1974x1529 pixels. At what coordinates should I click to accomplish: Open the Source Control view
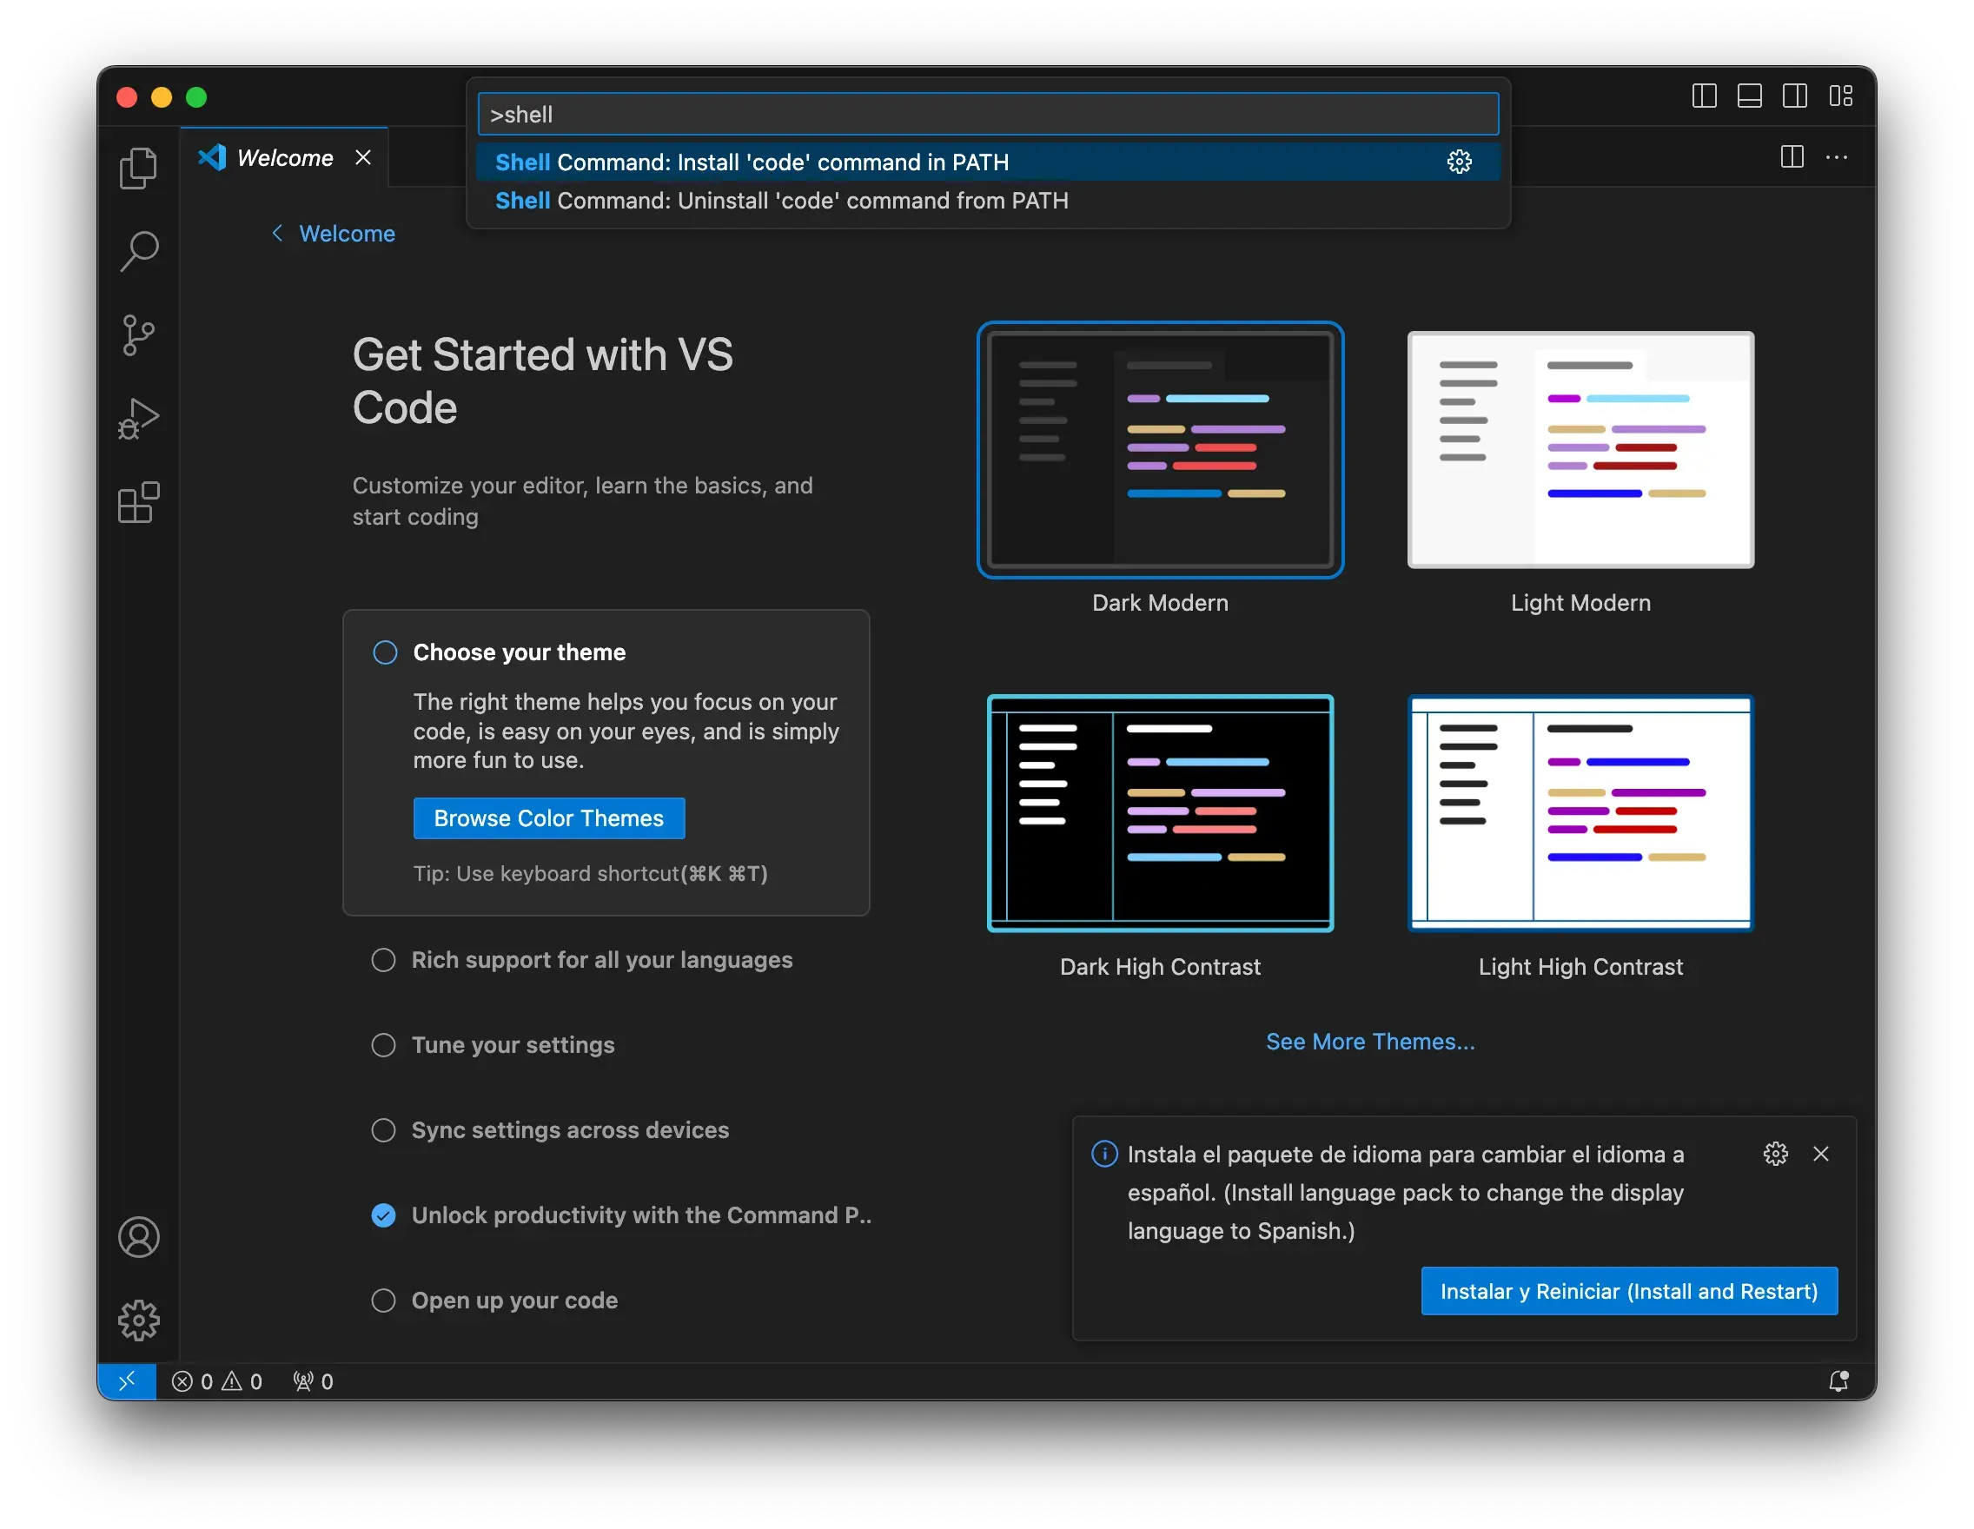(138, 335)
